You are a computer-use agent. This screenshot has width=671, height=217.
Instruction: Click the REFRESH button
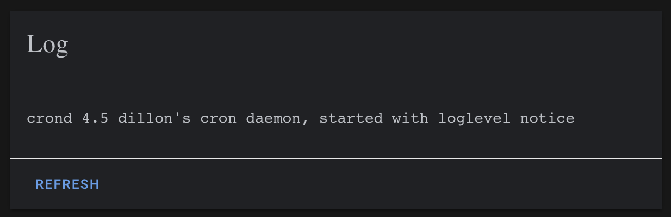click(x=67, y=184)
